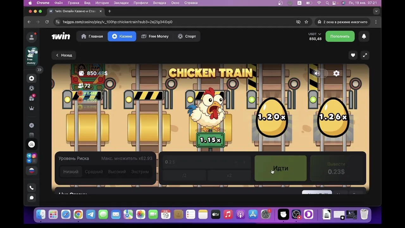Click the Пополнить deposit button
This screenshot has width=405, height=228.
pyautogui.click(x=340, y=36)
